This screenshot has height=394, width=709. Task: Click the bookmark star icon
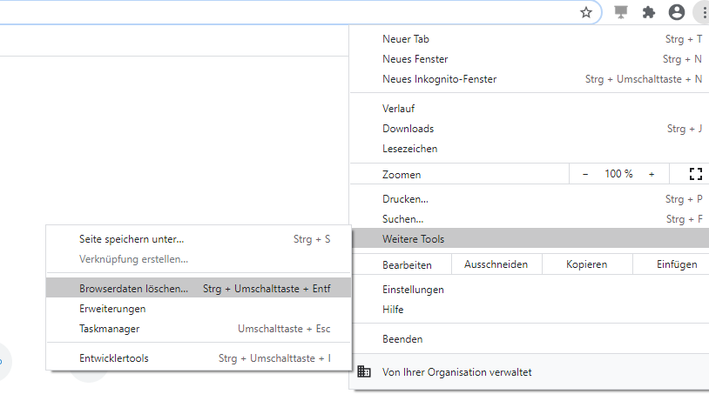click(x=586, y=12)
